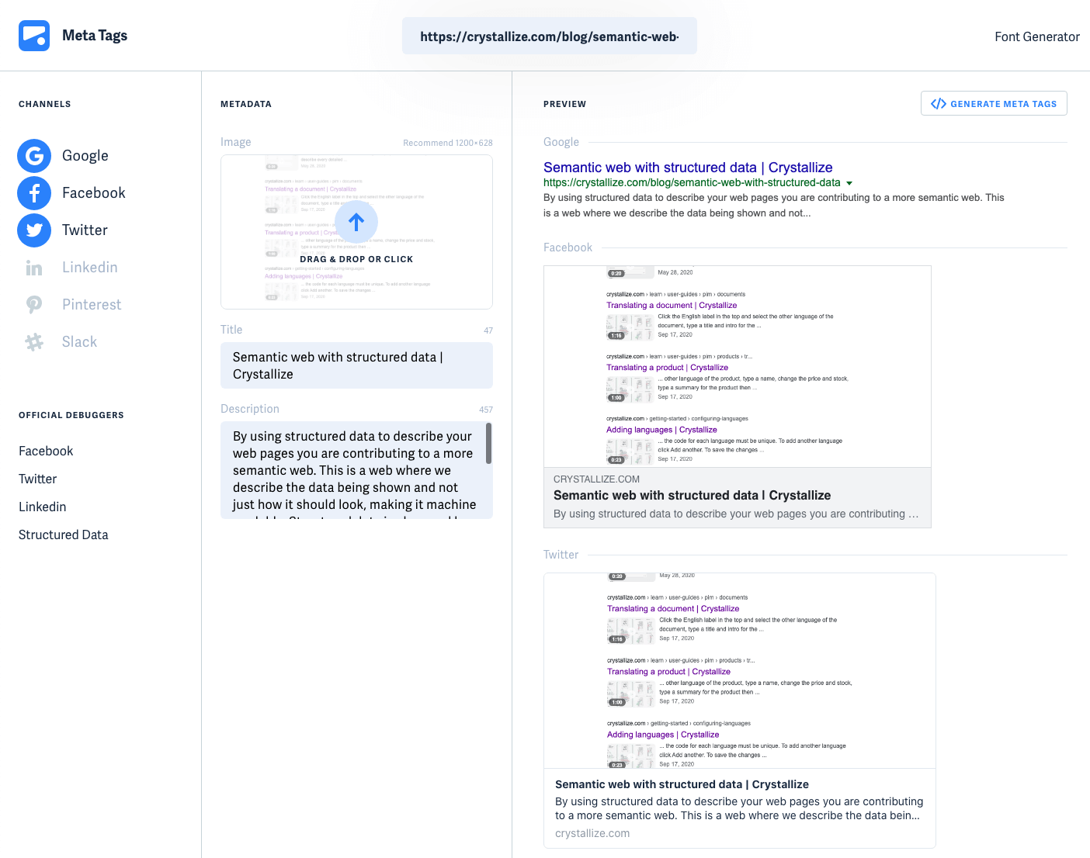Click the Recommend 1200×628 text

tap(448, 143)
